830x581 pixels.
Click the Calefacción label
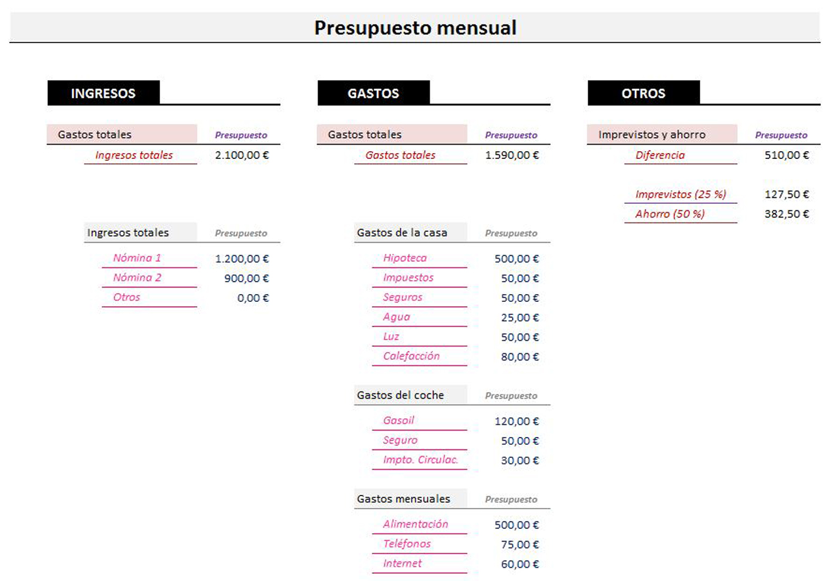click(x=411, y=356)
